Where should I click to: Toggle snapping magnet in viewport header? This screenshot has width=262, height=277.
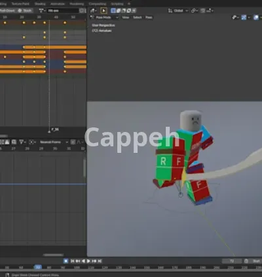point(203,10)
